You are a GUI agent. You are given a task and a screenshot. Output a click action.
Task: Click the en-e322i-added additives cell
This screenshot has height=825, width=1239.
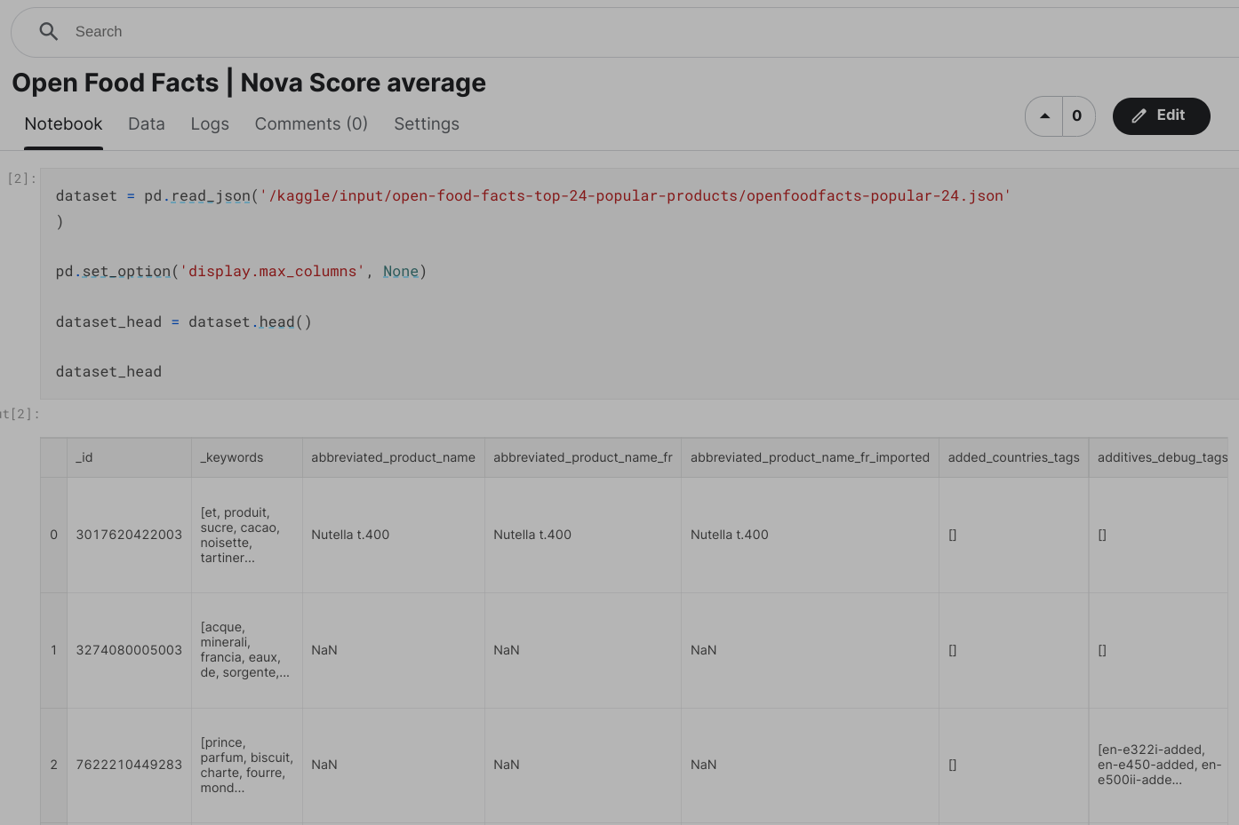point(1159,765)
